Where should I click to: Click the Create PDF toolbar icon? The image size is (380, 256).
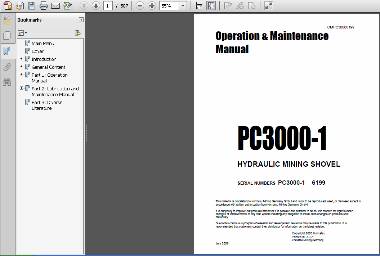click(x=8, y=5)
